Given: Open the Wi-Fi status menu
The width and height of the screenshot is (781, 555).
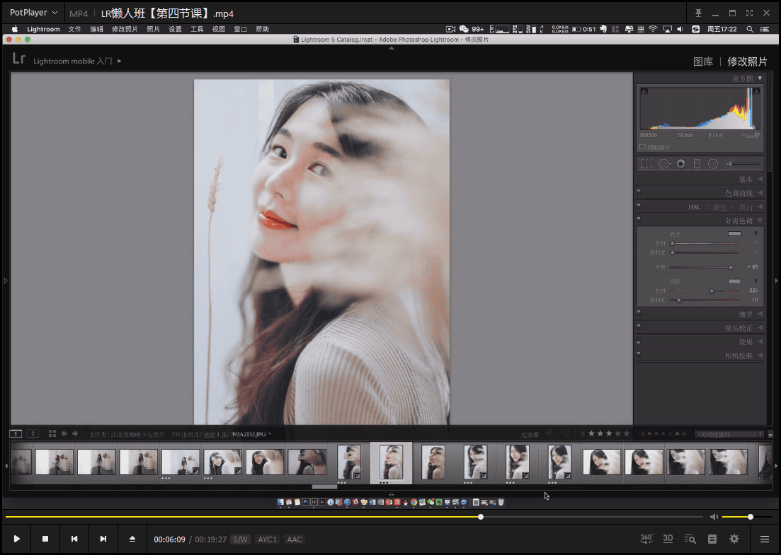Looking at the screenshot, I should click(653, 30).
